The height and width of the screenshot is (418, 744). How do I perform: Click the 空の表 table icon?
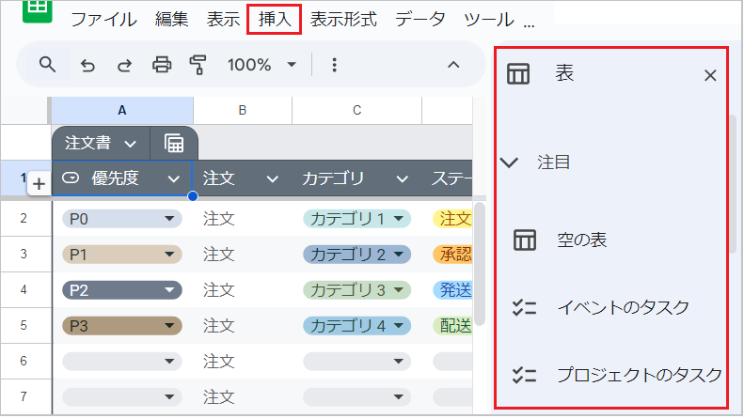pyautogui.click(x=524, y=240)
